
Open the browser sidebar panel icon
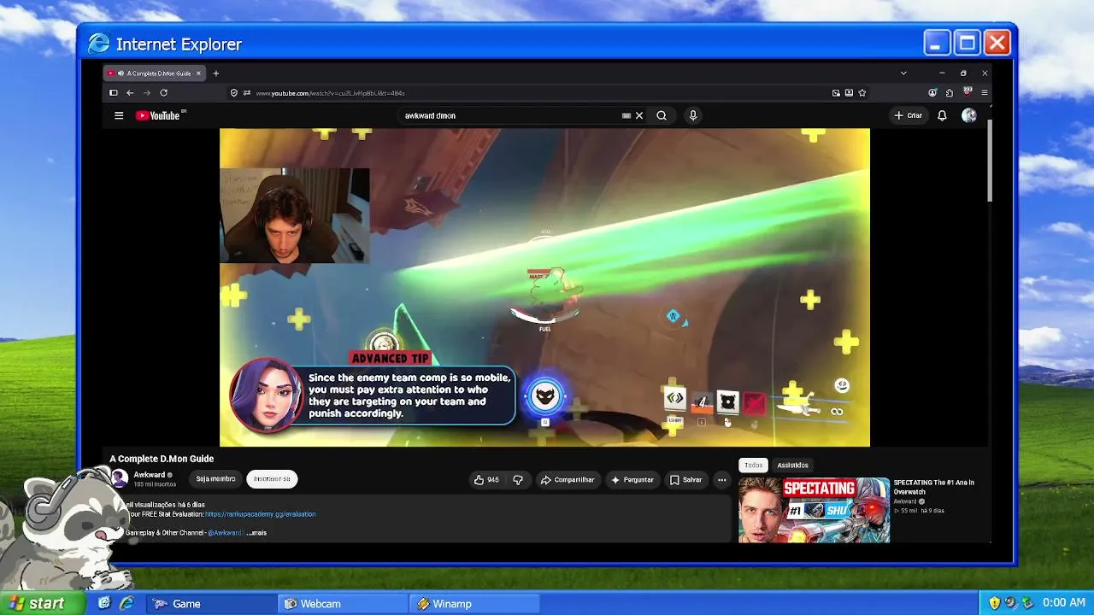(x=113, y=93)
